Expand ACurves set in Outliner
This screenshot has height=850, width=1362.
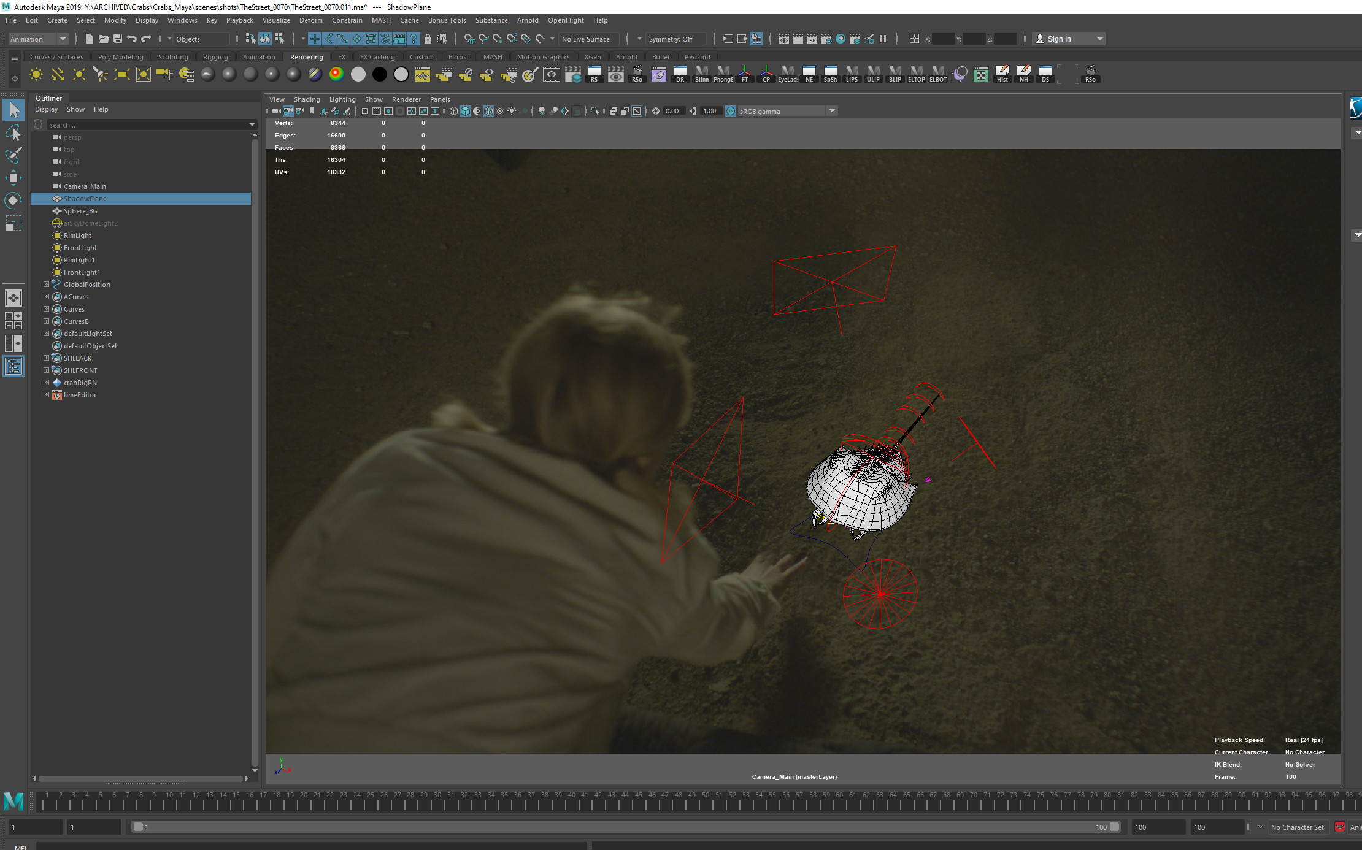point(46,297)
